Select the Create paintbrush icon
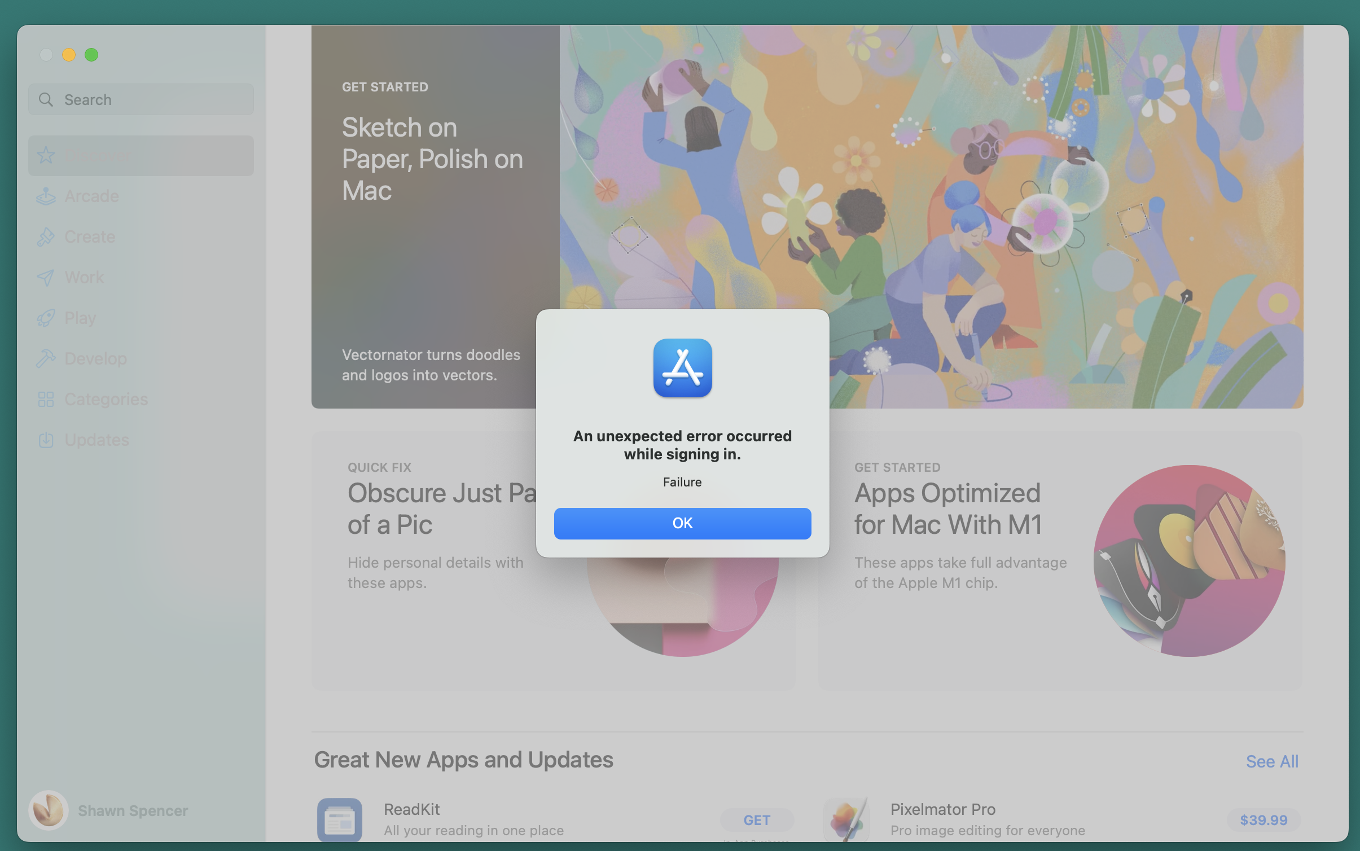1360x851 pixels. [46, 236]
